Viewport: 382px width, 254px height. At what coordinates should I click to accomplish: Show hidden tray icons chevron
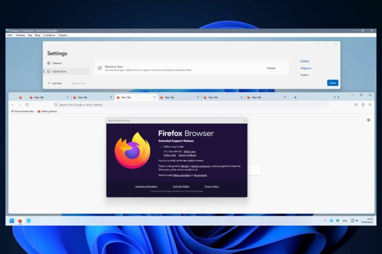325,221
